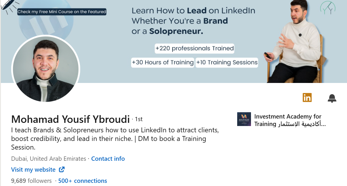Image resolution: width=347 pixels, height=186 pixels.
Task: Open the Contact info link
Action: (x=108, y=158)
